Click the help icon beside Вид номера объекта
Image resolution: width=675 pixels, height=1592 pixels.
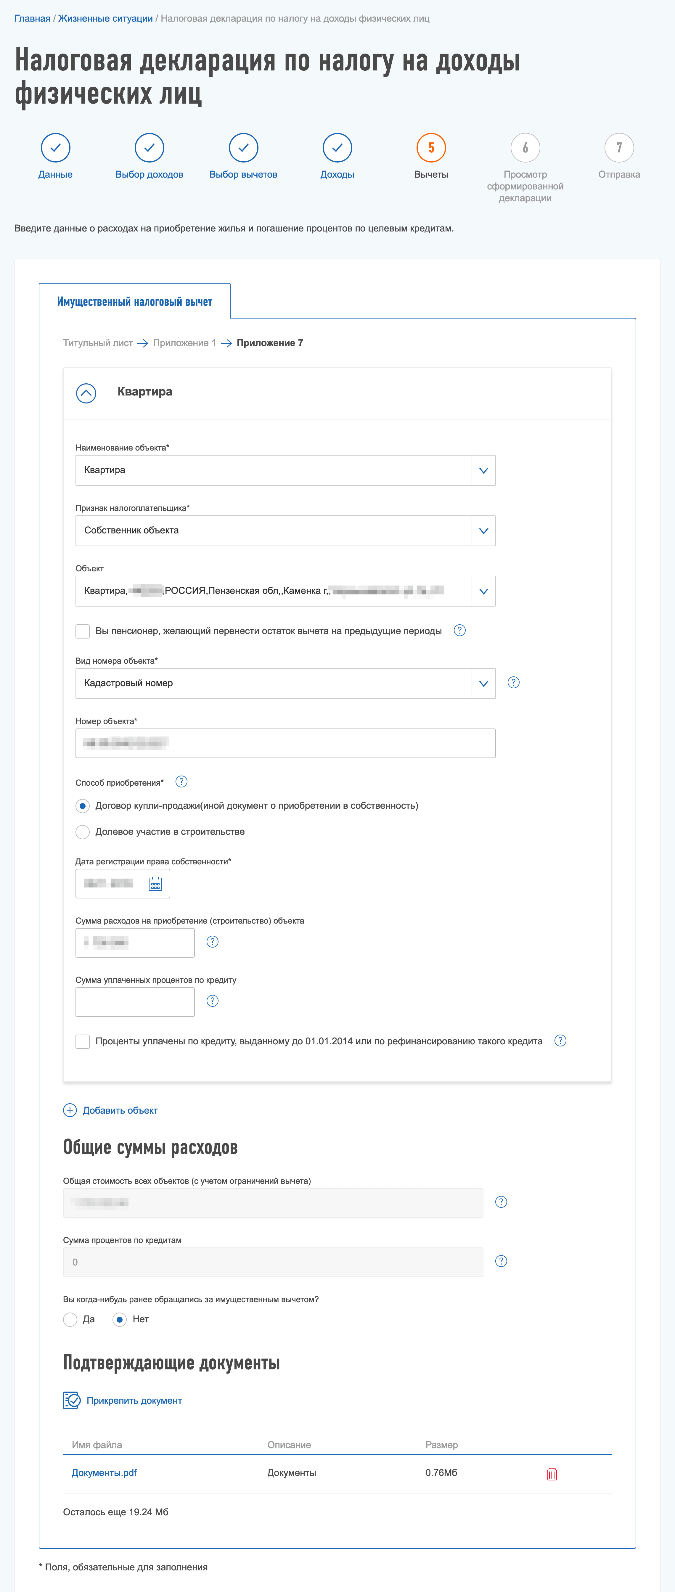[x=513, y=682]
